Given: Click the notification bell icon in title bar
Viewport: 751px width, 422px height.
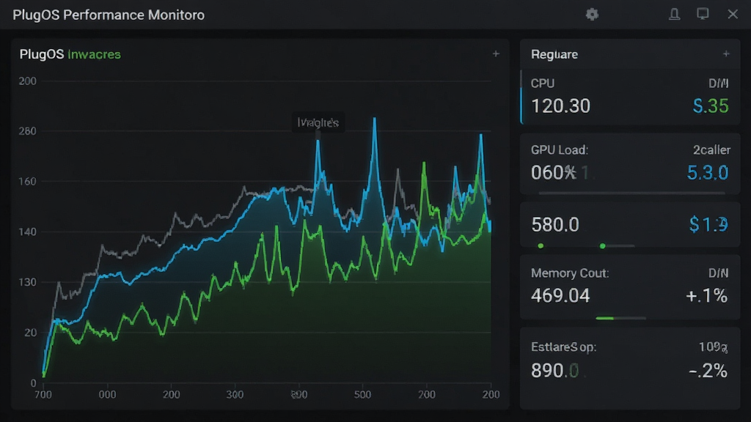Looking at the screenshot, I should click(675, 15).
